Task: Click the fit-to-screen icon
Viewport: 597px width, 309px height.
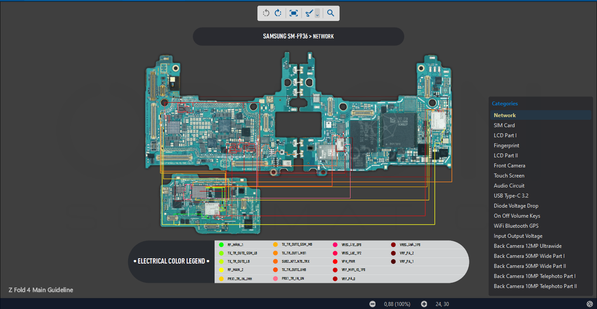Action: (x=294, y=13)
